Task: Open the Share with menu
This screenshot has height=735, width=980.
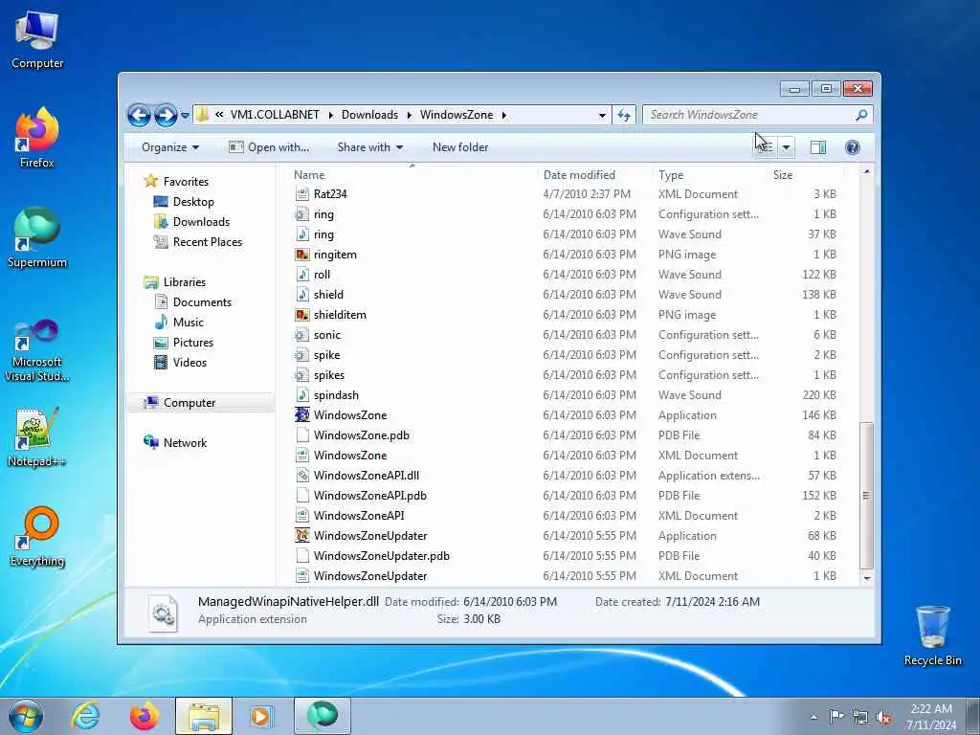Action: [370, 147]
